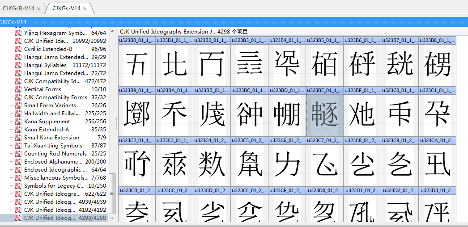Click the icon next to Hangul Syllables
The width and height of the screenshot is (468, 227).
[x=18, y=65]
